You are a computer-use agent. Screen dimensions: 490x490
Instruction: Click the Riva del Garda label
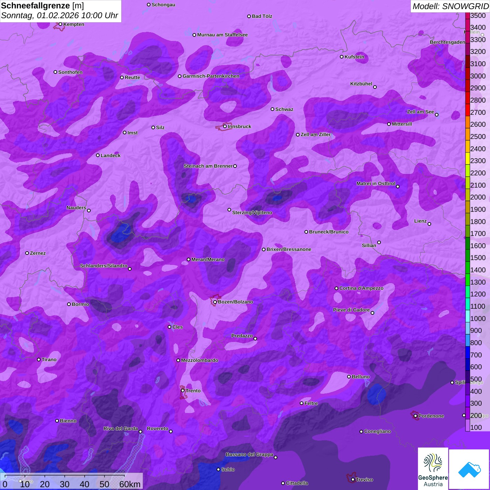[x=121, y=428]
